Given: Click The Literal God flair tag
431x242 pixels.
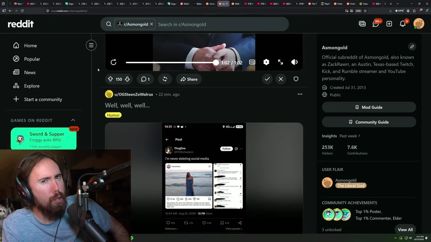Looking at the screenshot, I should pyautogui.click(x=351, y=186).
